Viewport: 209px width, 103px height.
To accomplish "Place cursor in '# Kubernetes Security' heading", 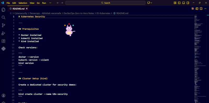I will pyautogui.click(x=32, y=17).
